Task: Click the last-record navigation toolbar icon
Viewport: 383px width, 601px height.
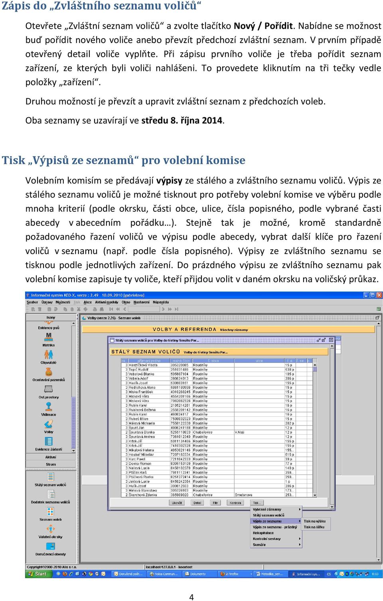Action: tap(176, 309)
